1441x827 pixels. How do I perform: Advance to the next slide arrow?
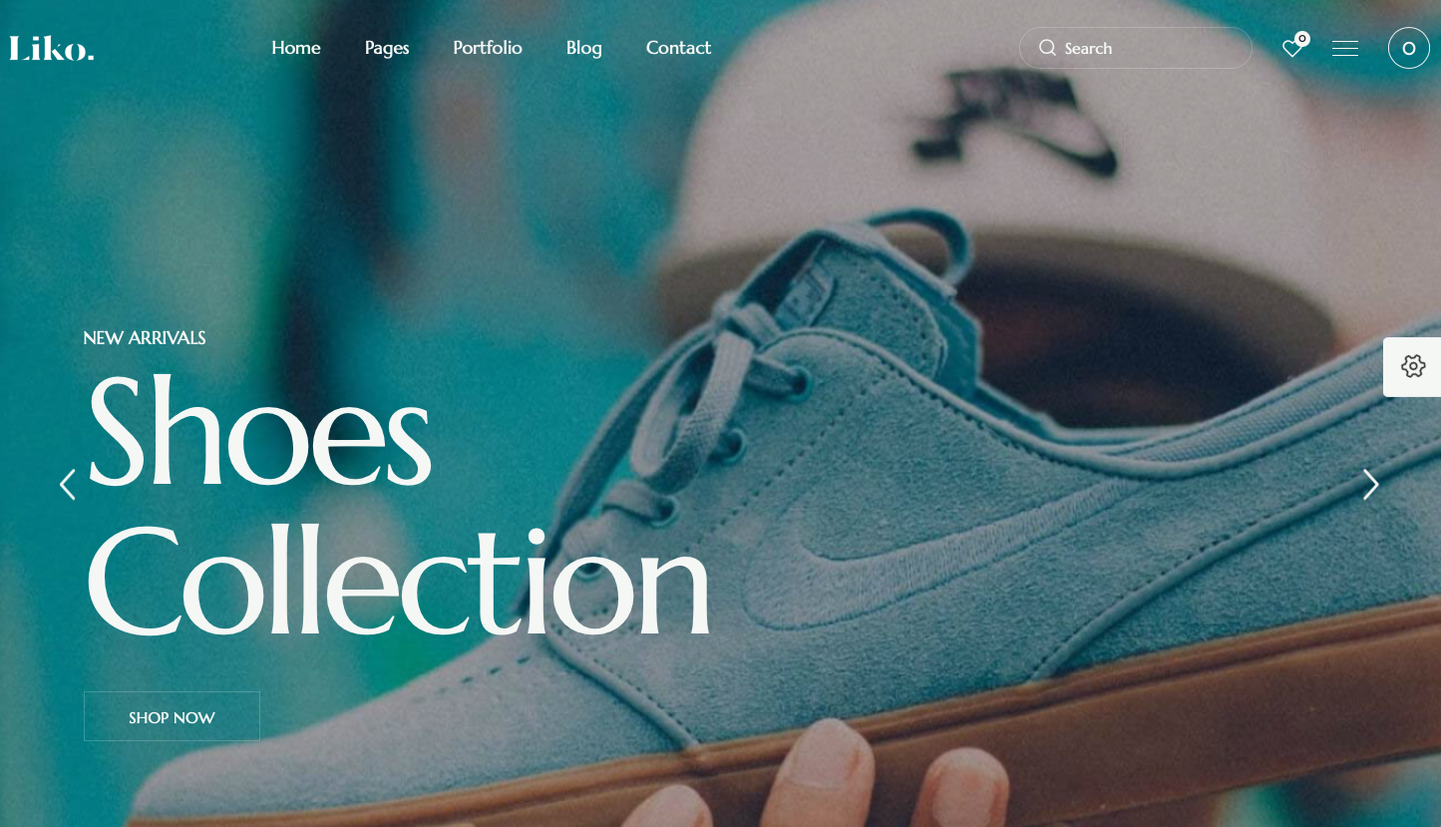1371,485
